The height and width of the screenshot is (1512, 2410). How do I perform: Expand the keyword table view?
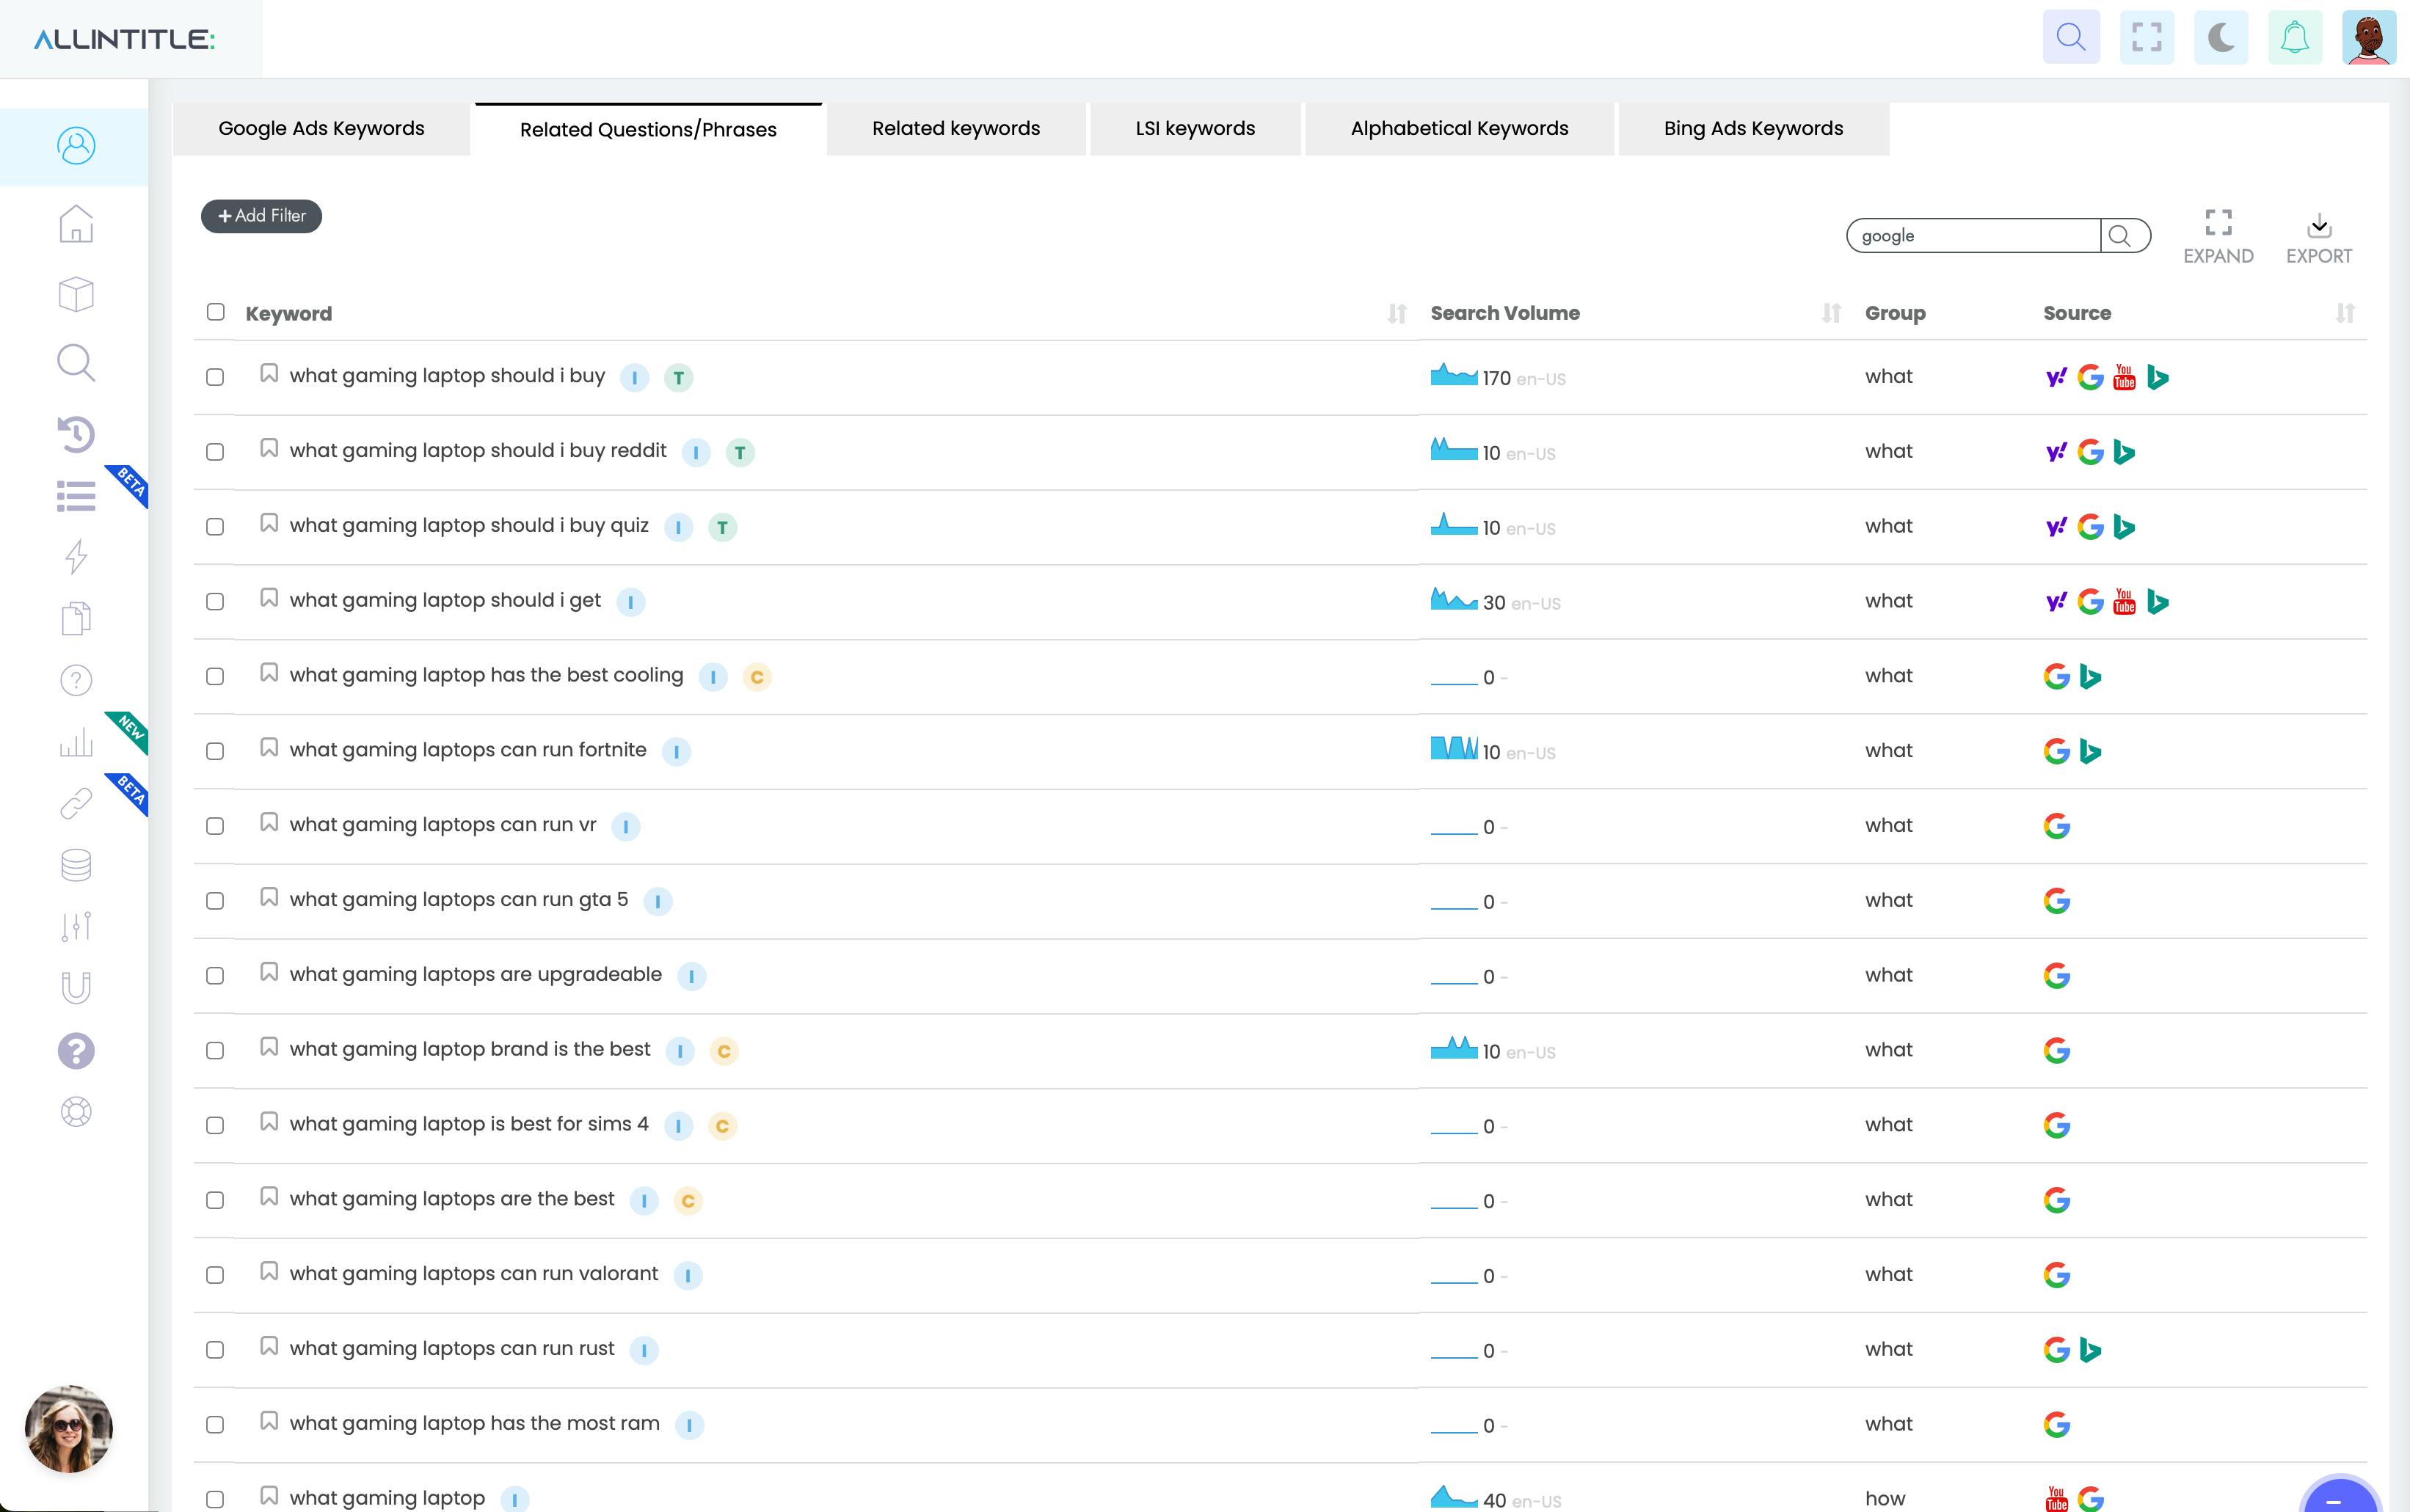tap(2218, 237)
